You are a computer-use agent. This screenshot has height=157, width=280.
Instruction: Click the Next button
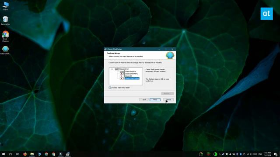pyautogui.click(x=155, y=100)
